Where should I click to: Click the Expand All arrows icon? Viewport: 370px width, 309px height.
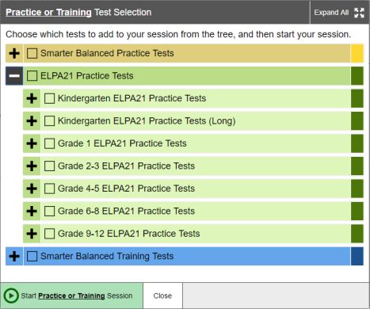click(x=359, y=13)
